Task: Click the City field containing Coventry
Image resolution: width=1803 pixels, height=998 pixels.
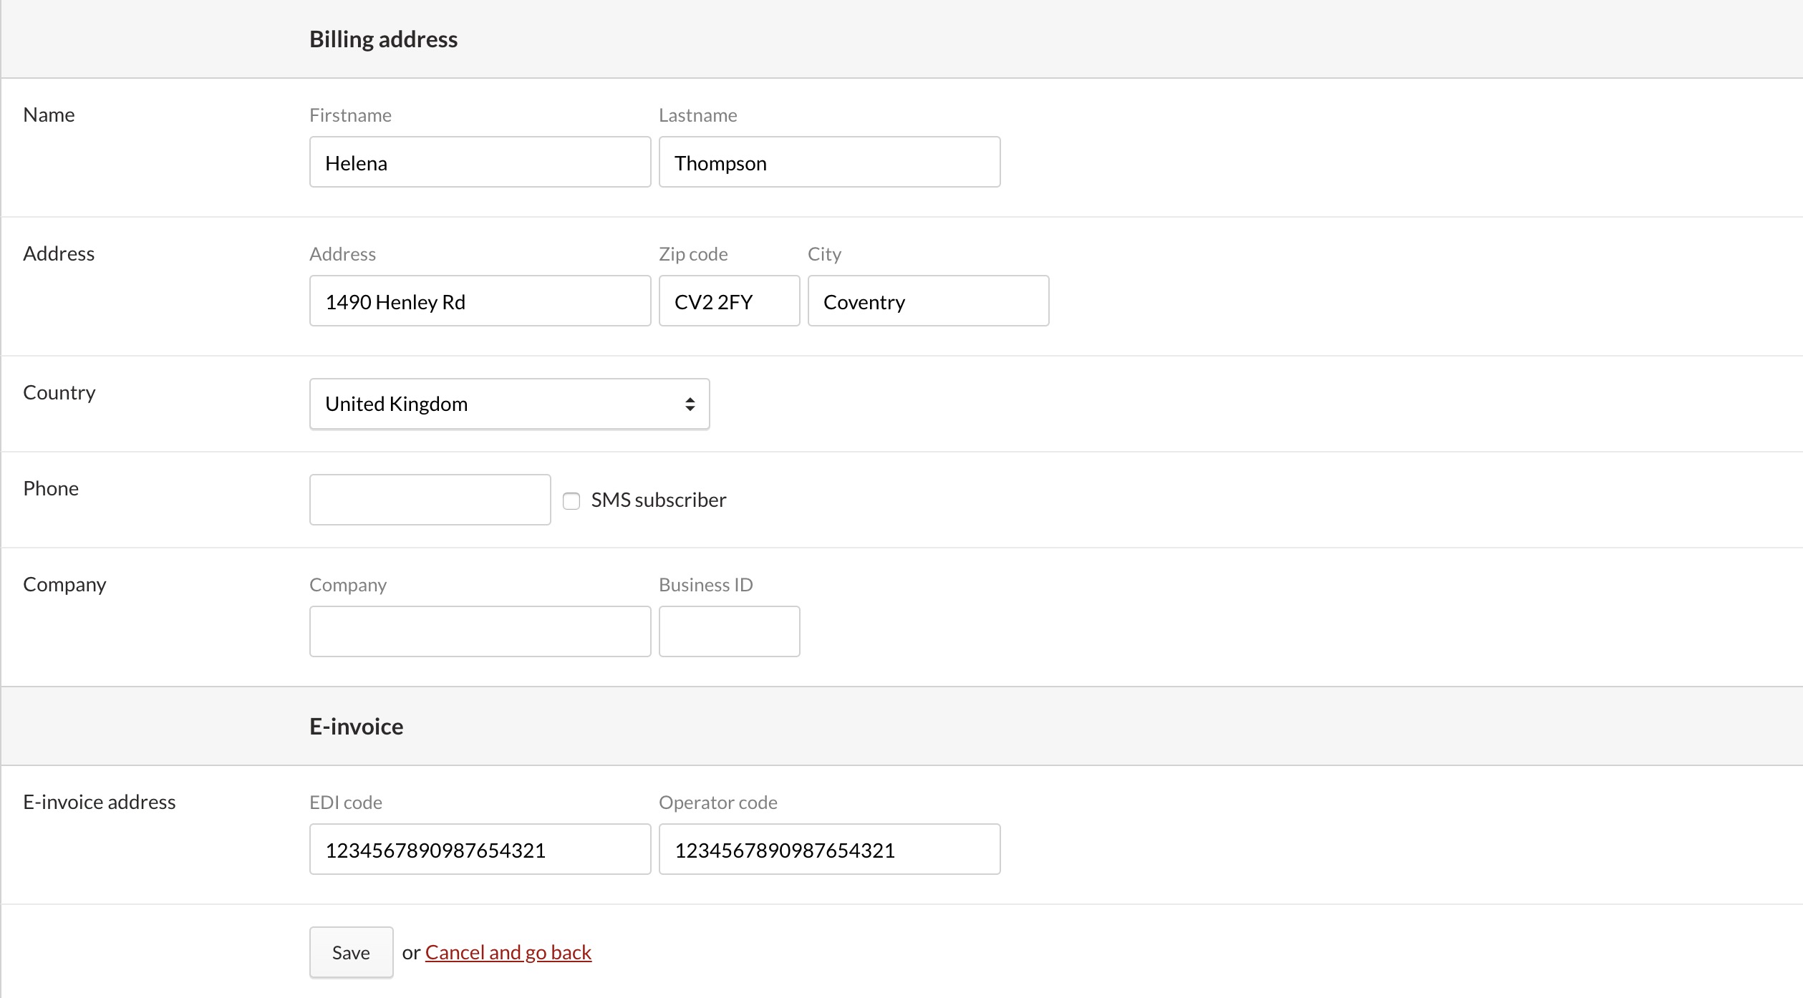Action: (928, 301)
